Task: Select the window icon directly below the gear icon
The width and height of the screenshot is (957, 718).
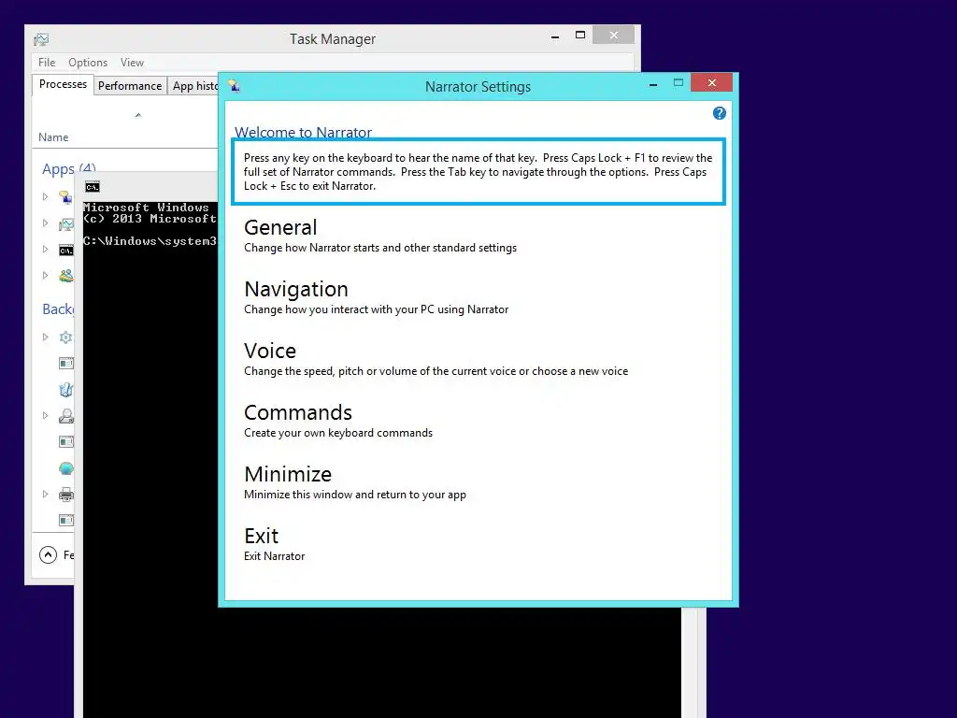Action: point(66,364)
